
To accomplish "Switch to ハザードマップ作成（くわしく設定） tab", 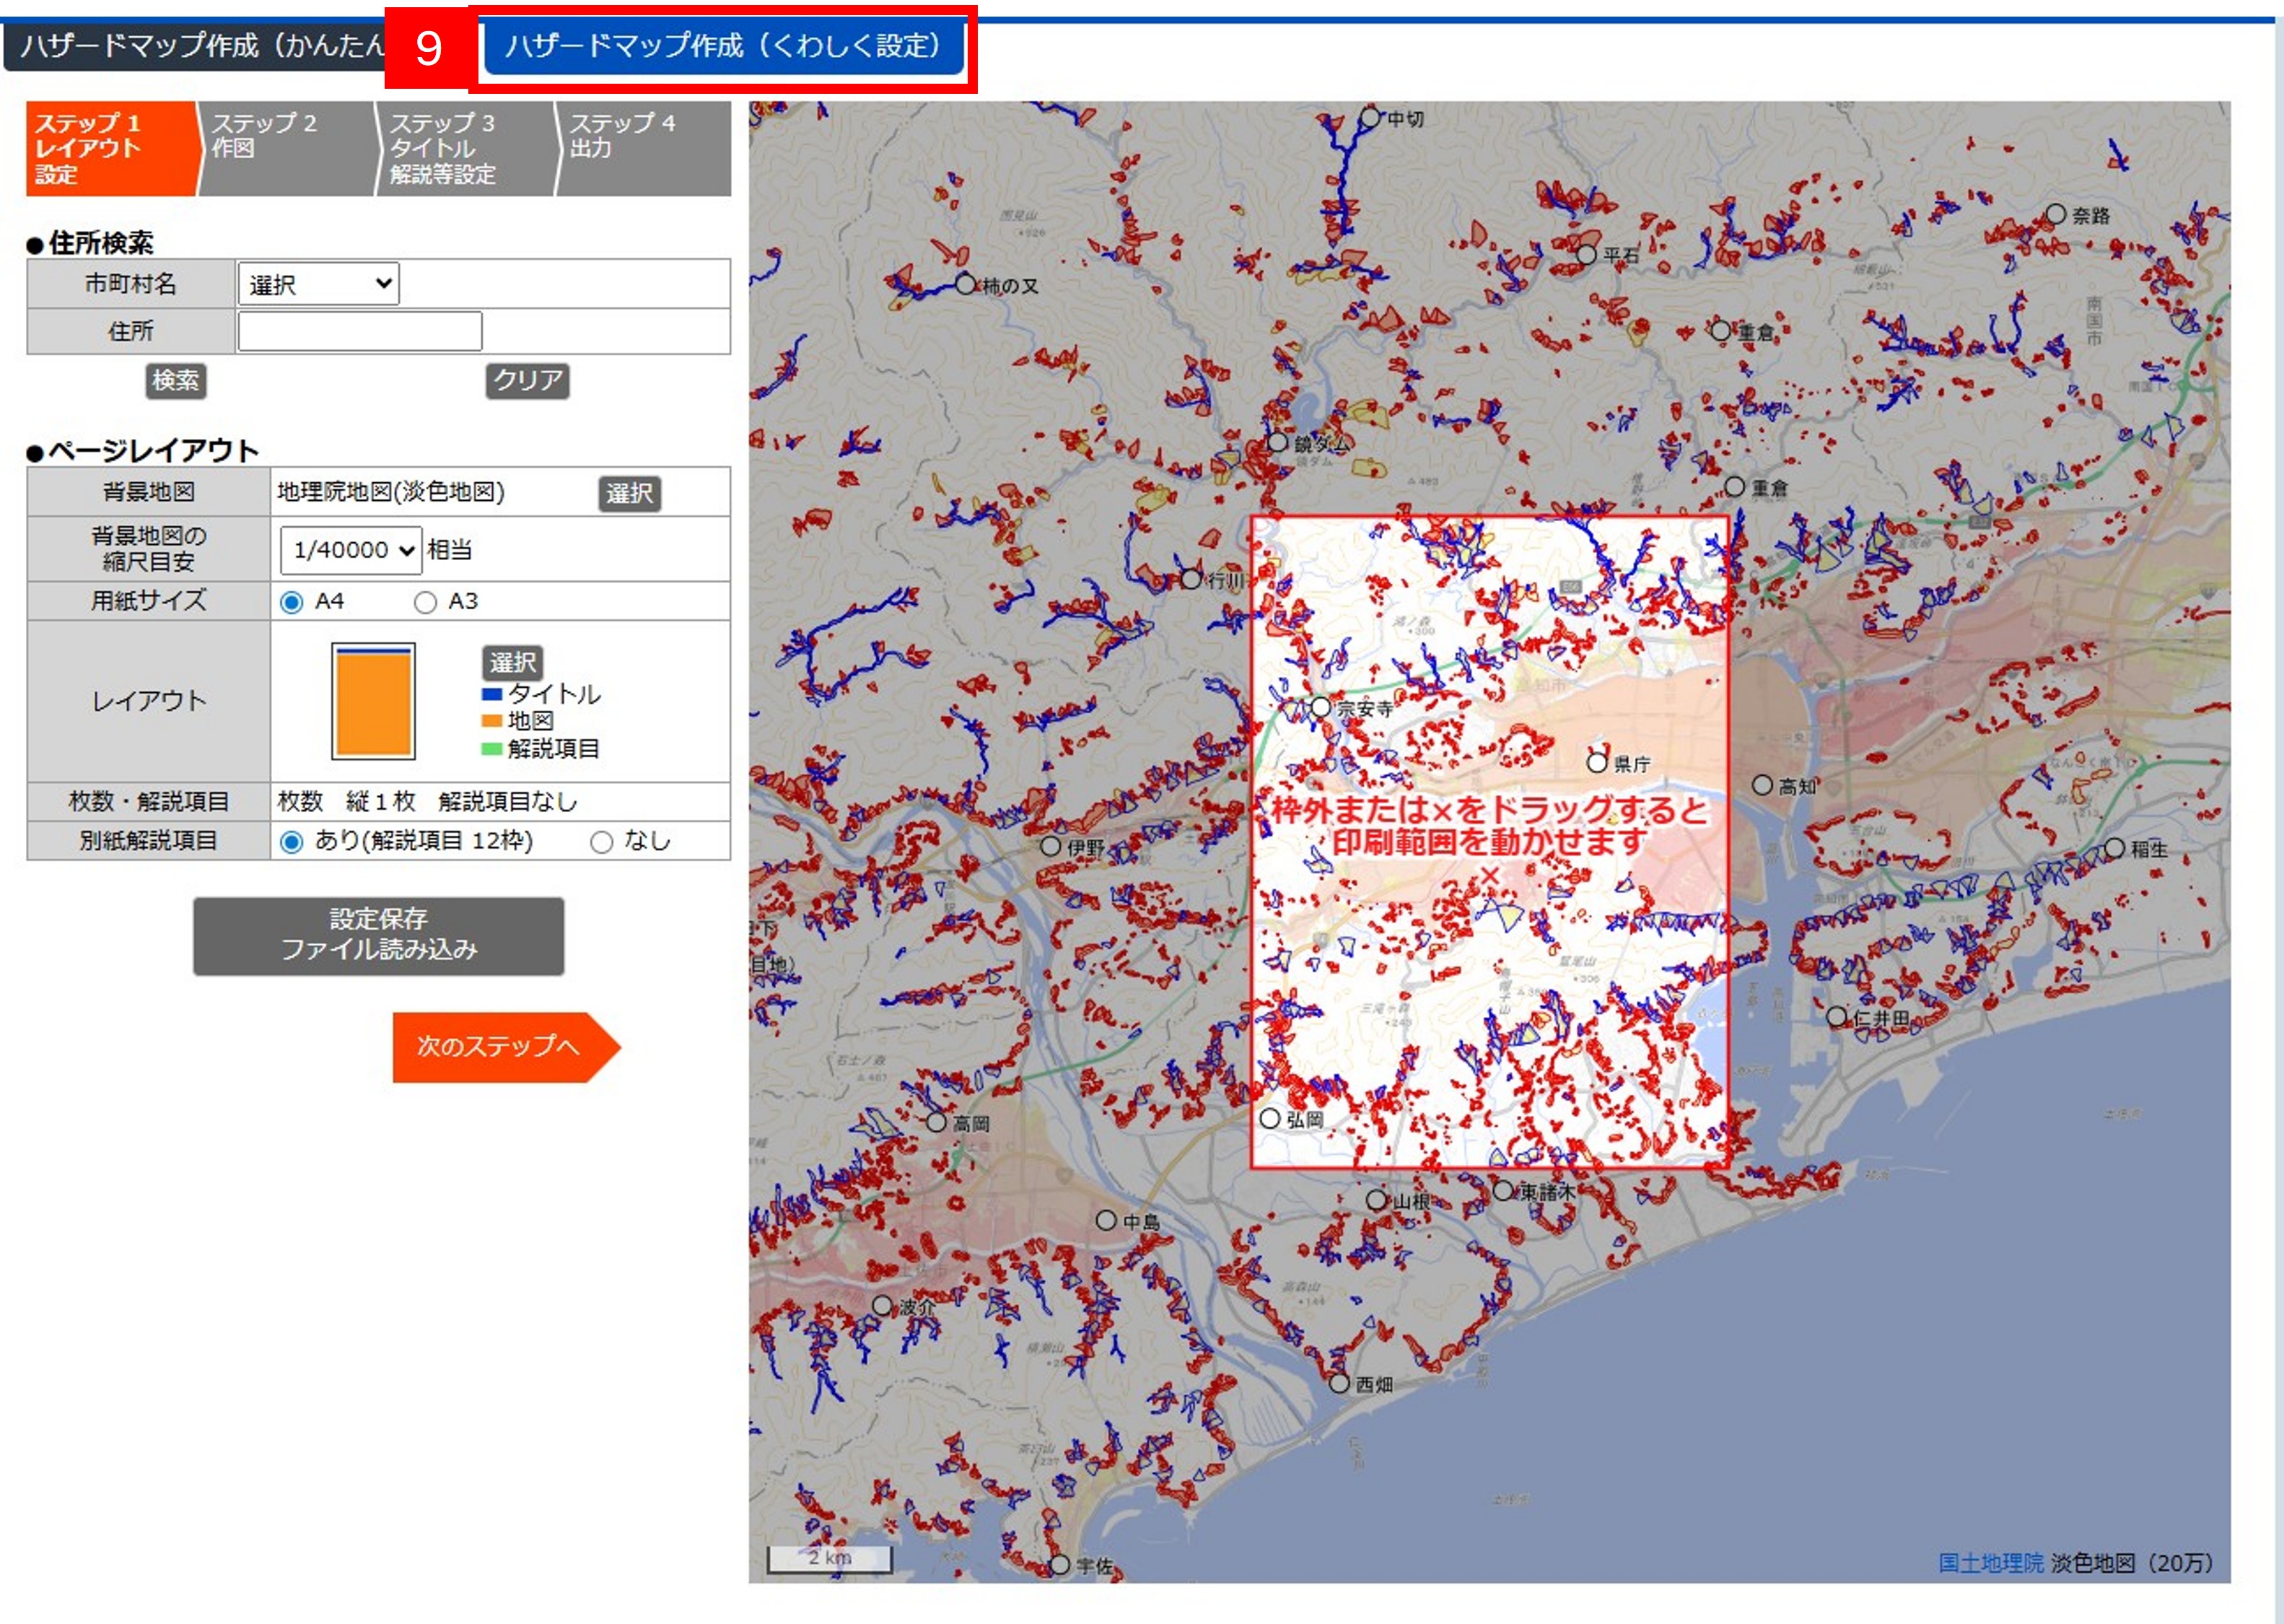I will (x=722, y=46).
